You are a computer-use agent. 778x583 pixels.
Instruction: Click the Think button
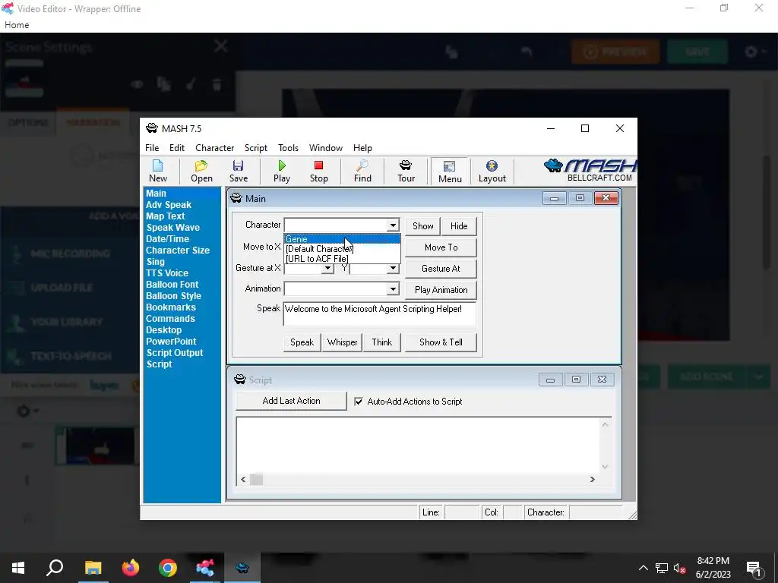[x=382, y=342]
